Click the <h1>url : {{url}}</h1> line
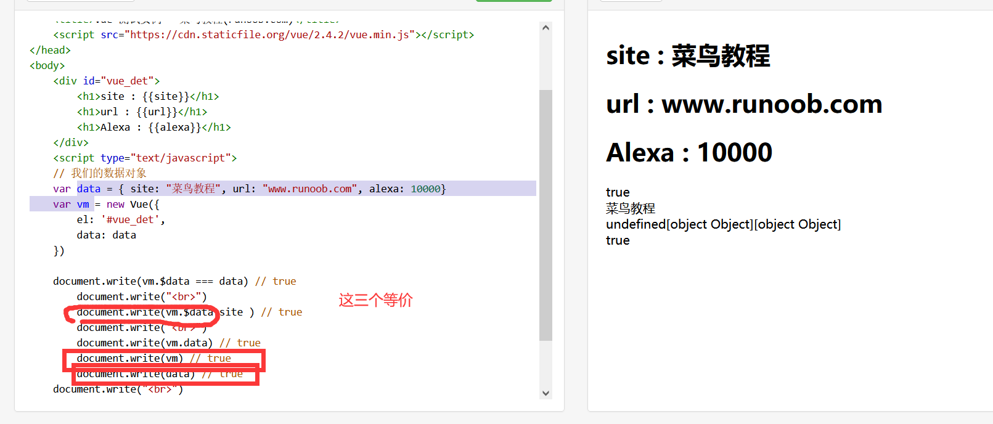Screen dimensions: 993x424 pos(142,112)
